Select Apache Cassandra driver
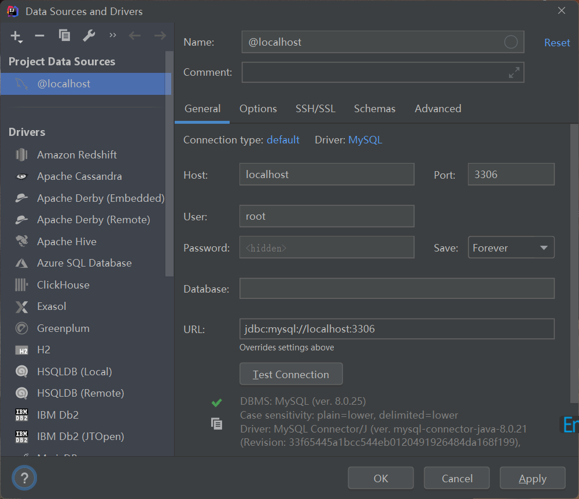Screen dimensions: 579x499 tap(79, 176)
